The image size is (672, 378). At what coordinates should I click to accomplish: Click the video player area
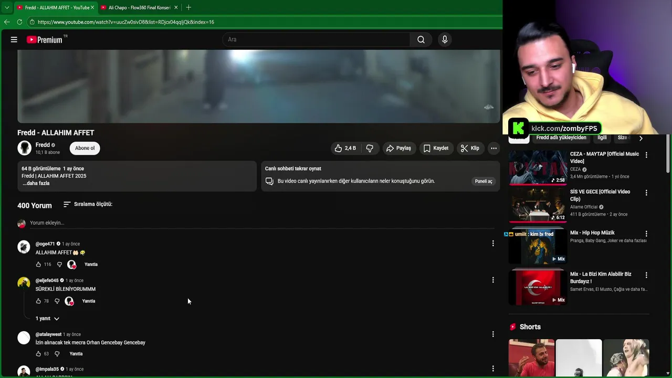click(258, 87)
